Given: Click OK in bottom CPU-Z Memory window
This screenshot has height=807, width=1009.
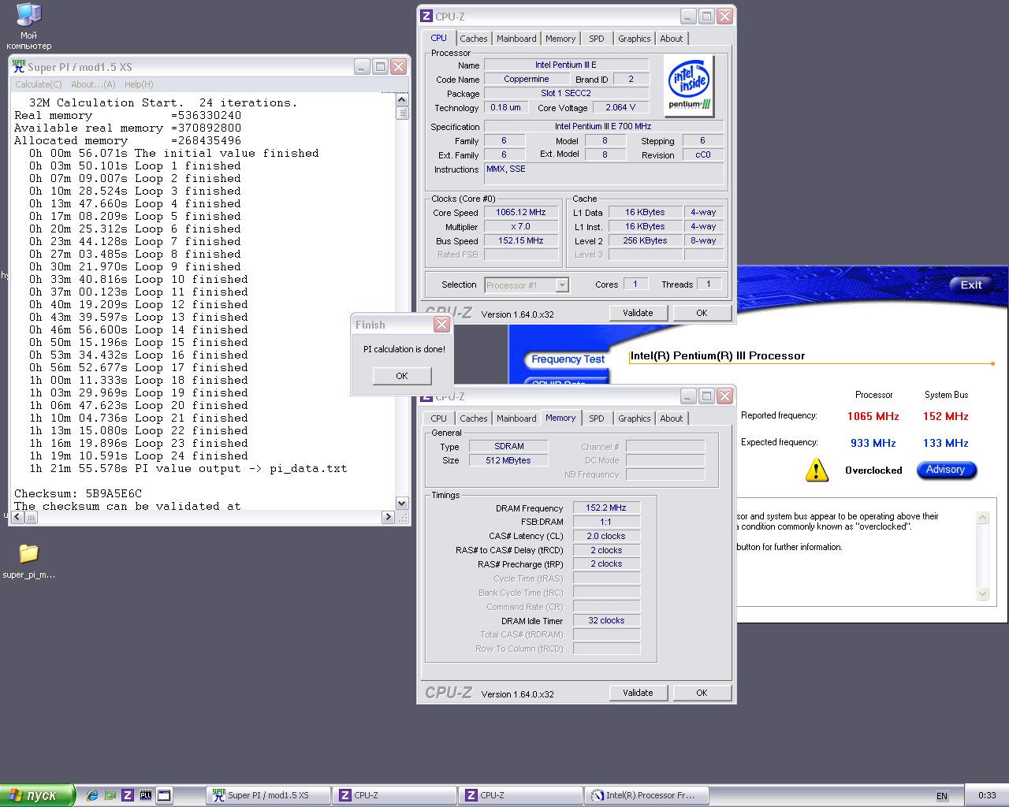Looking at the screenshot, I should pos(702,693).
